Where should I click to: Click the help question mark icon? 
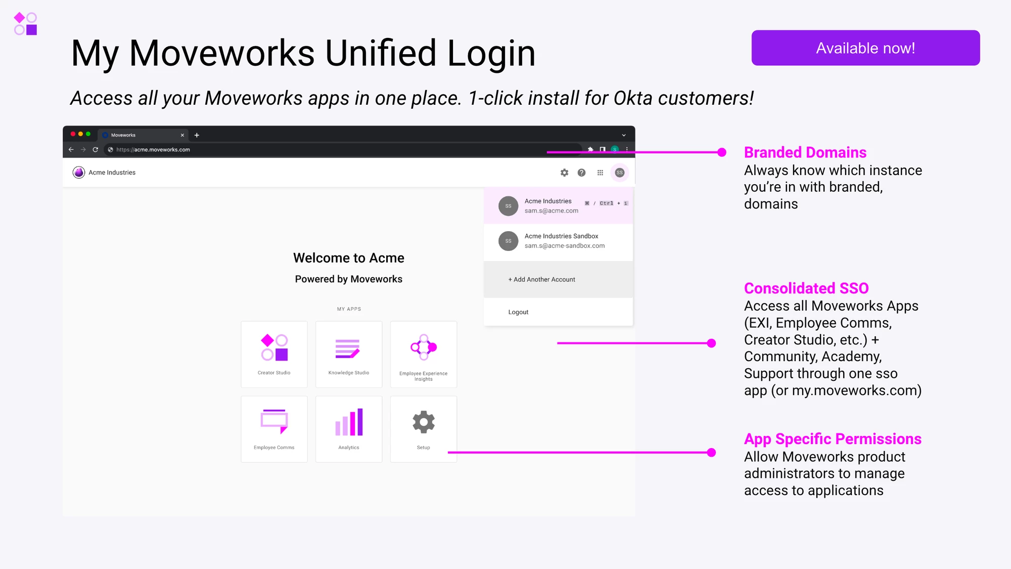point(581,172)
